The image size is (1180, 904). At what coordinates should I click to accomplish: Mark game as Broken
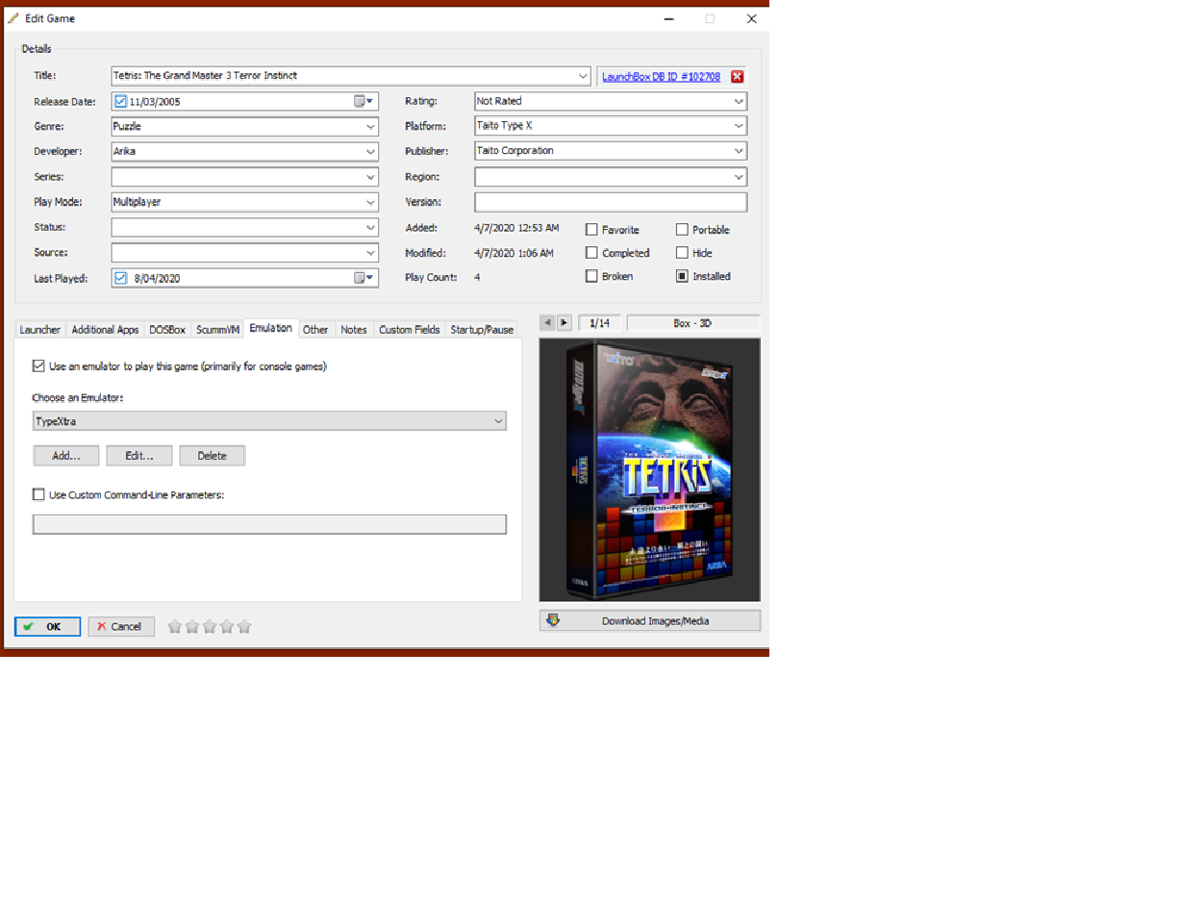[x=591, y=276]
